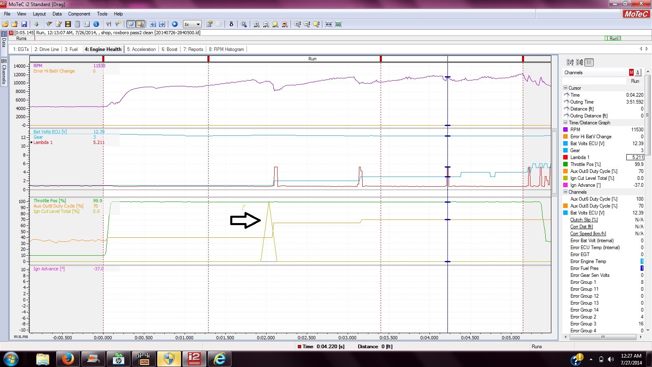The height and width of the screenshot is (367, 652).
Task: Toggle the delta (δ) variance icon
Action: click(x=231, y=24)
